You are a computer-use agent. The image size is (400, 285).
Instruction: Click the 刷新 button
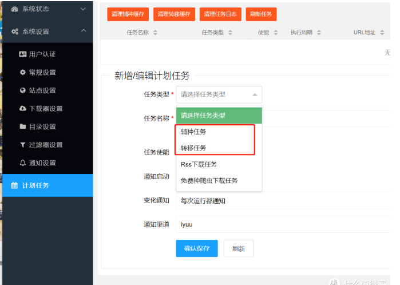click(239, 248)
